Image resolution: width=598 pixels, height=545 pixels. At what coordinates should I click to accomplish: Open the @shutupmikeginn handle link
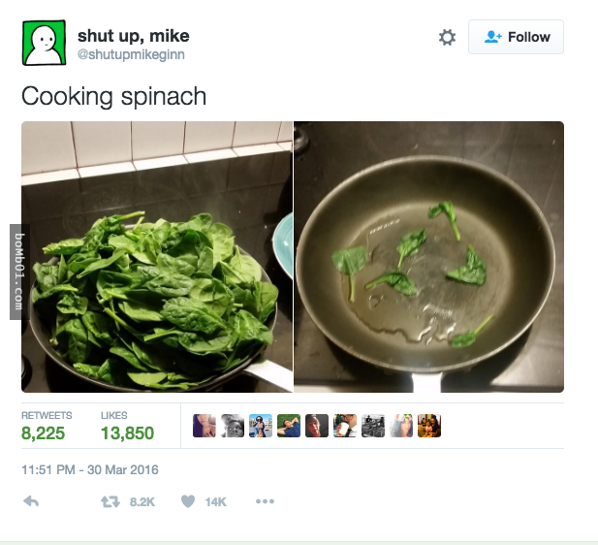tap(131, 54)
